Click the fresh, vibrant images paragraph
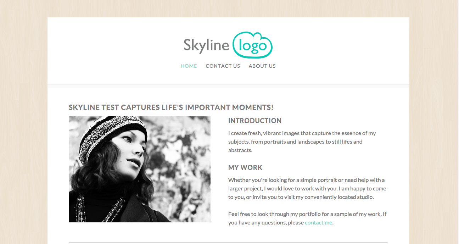 302,142
